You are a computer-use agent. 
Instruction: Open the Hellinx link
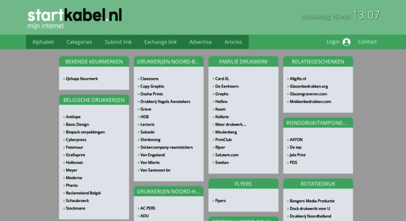pos(222,102)
